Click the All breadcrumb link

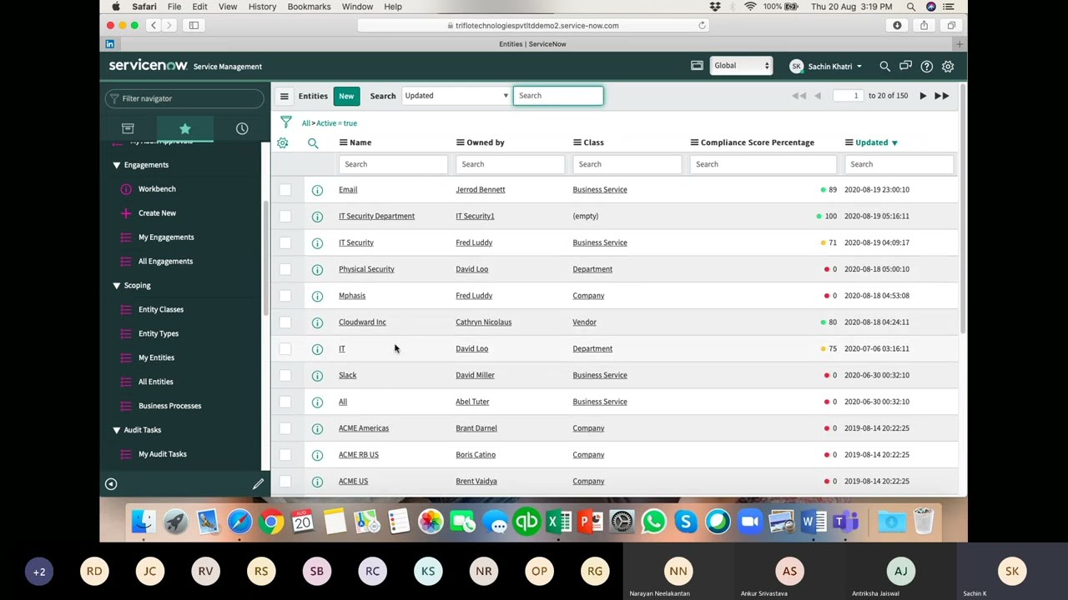tap(305, 123)
